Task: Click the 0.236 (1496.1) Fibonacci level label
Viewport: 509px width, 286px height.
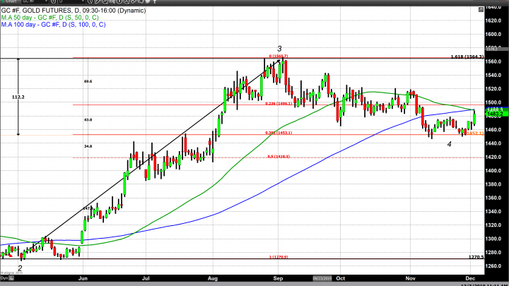Action: pos(279,103)
